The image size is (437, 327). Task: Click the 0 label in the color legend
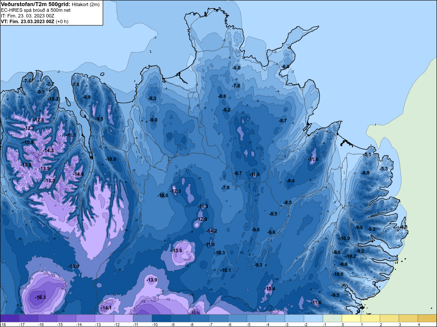tap(343, 324)
